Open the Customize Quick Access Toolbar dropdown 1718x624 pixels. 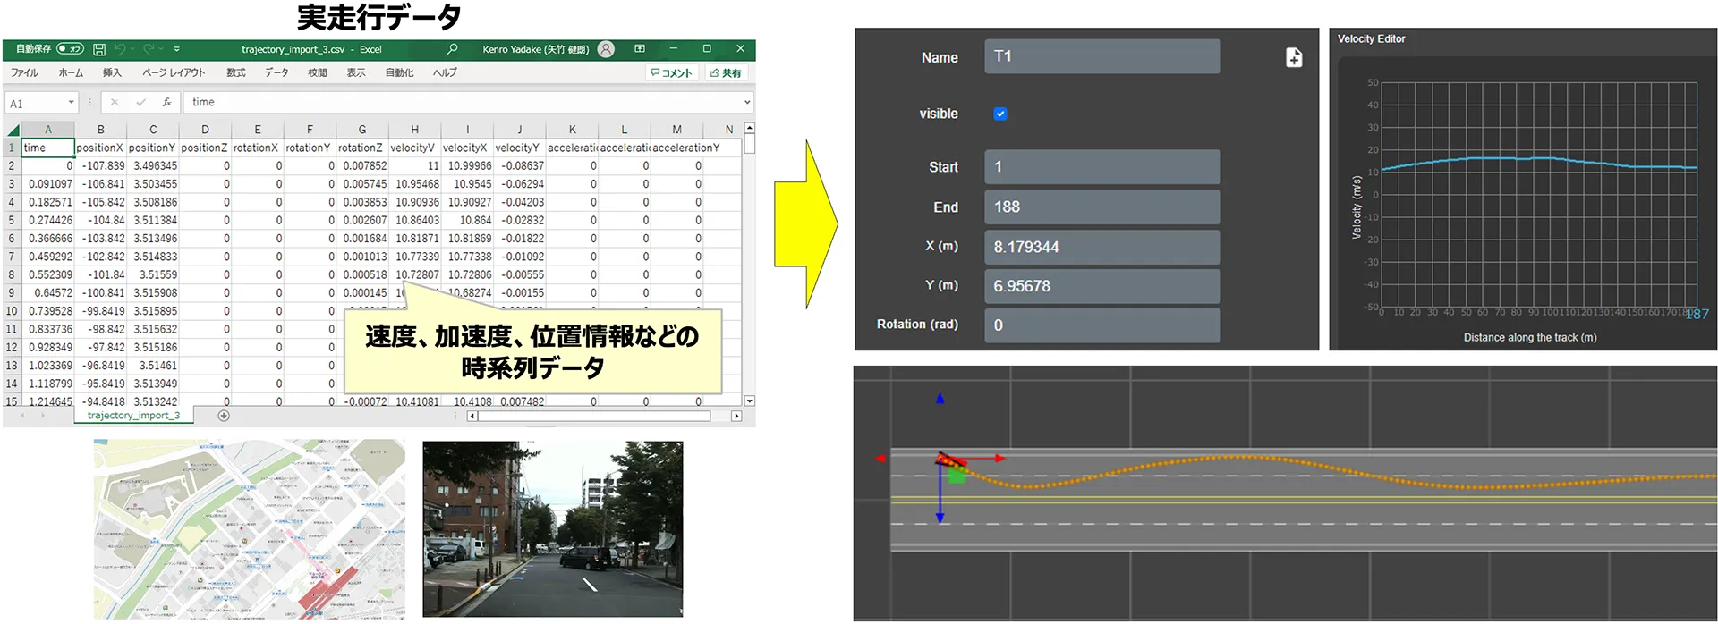pos(176,49)
